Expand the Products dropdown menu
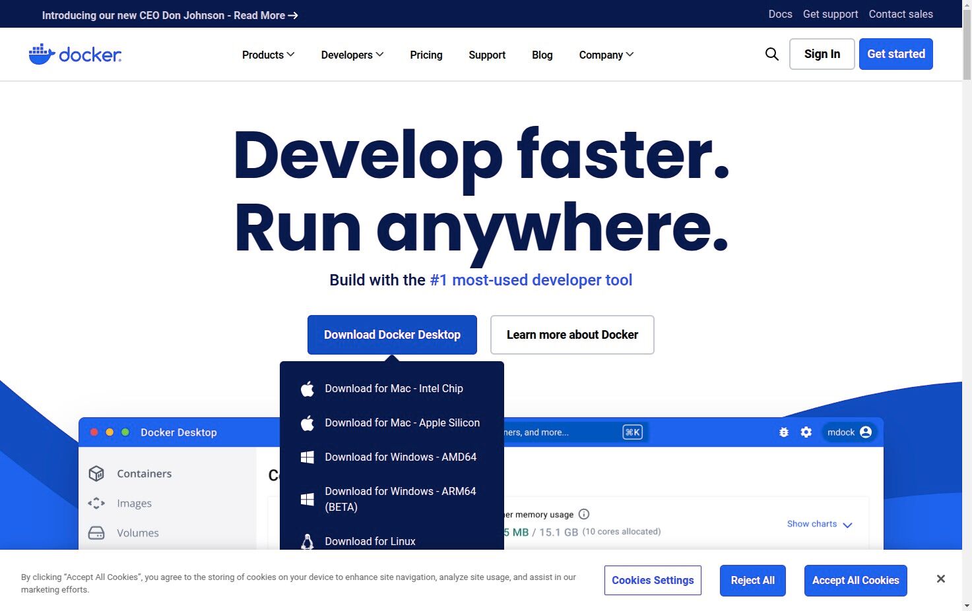The height and width of the screenshot is (611, 972). click(267, 55)
